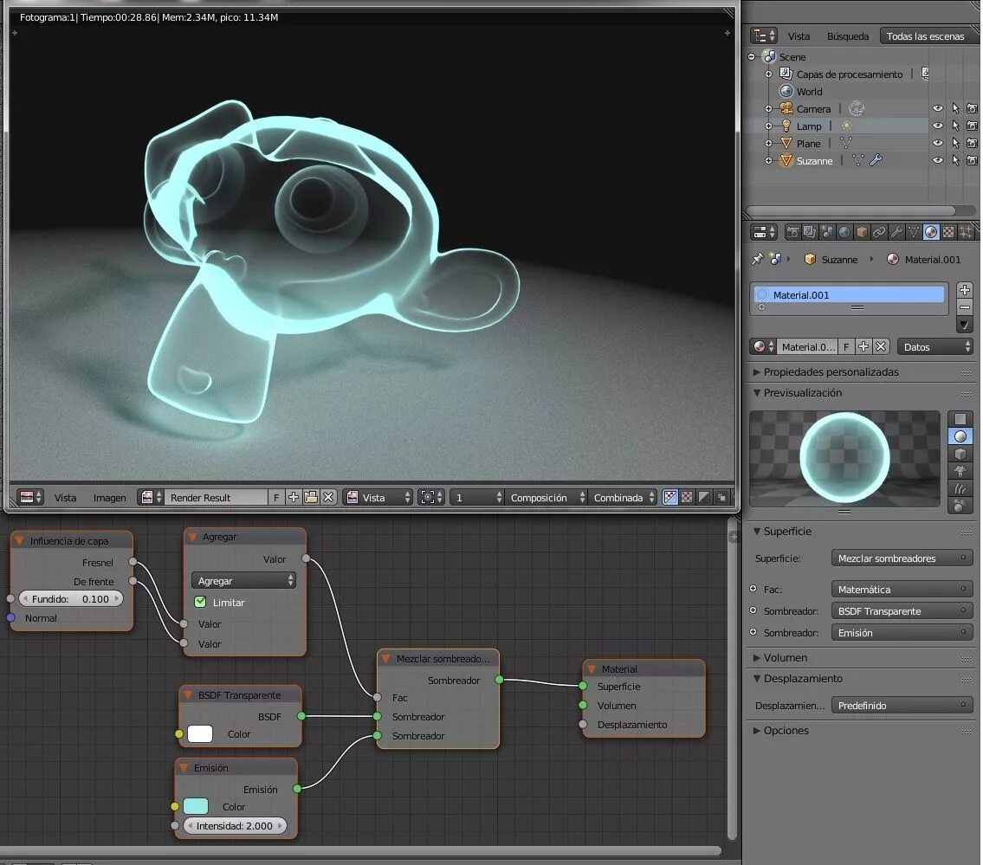Unlink material with the X button
The height and width of the screenshot is (865, 983).
tap(881, 346)
